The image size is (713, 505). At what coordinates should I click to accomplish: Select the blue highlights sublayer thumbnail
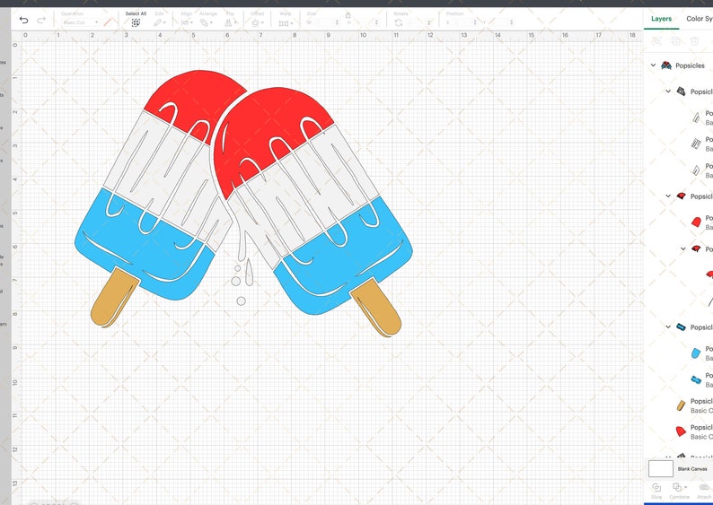[x=696, y=379]
